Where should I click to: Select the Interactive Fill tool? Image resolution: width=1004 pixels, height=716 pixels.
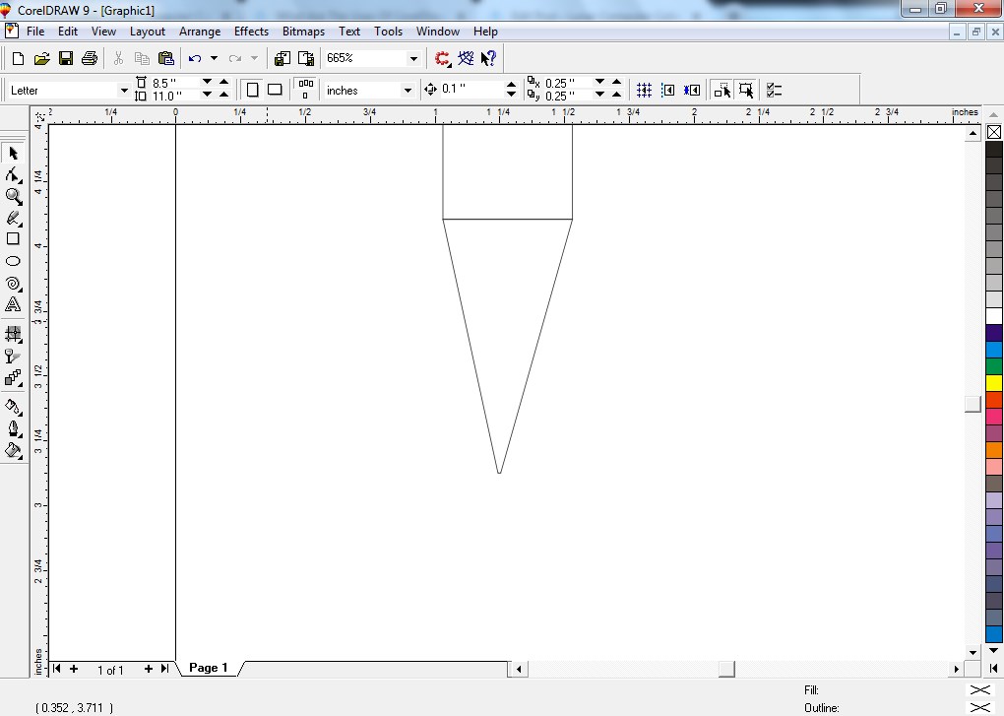(x=14, y=334)
